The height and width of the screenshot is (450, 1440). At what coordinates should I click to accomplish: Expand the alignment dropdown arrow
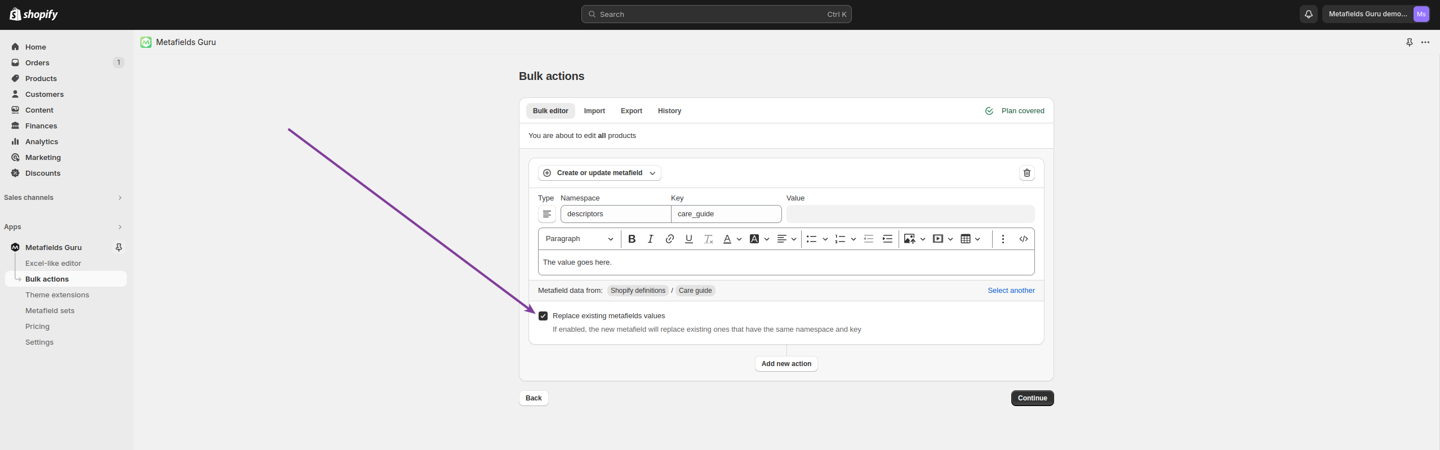794,239
